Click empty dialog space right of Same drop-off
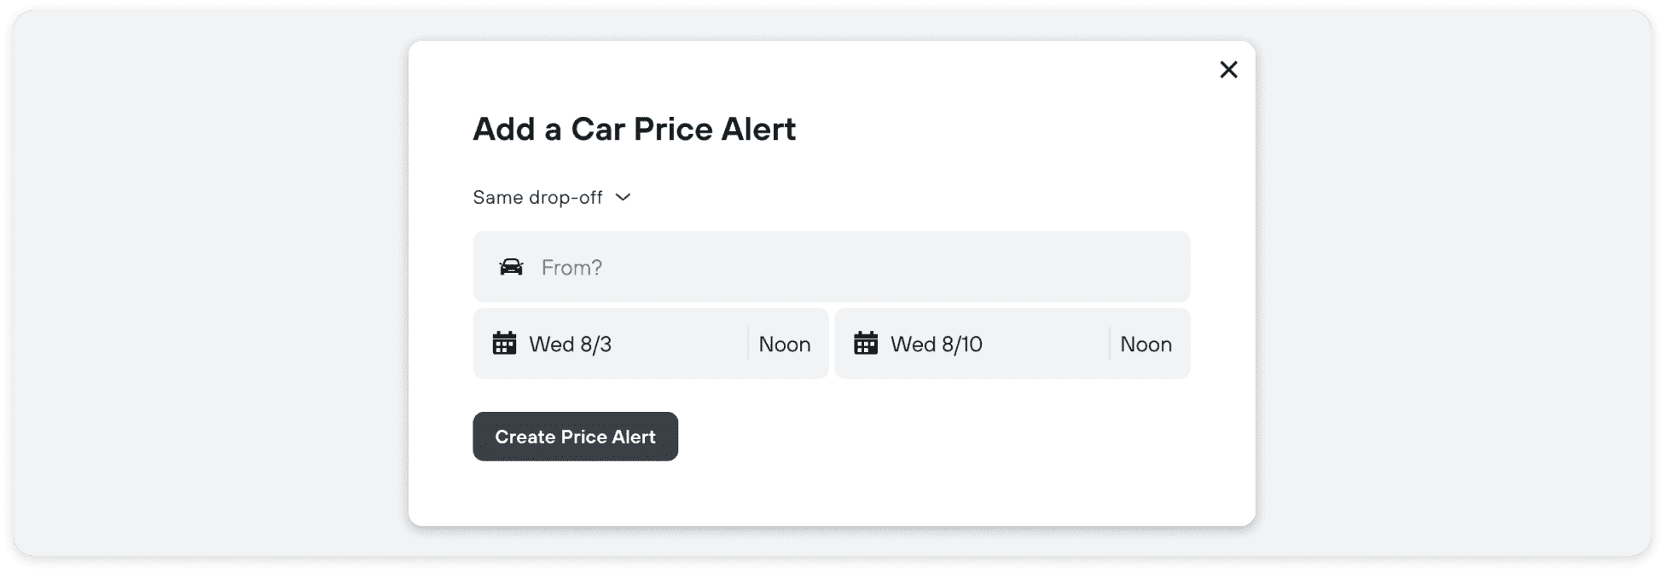Viewport: 1665px width, 573px height. (896, 197)
